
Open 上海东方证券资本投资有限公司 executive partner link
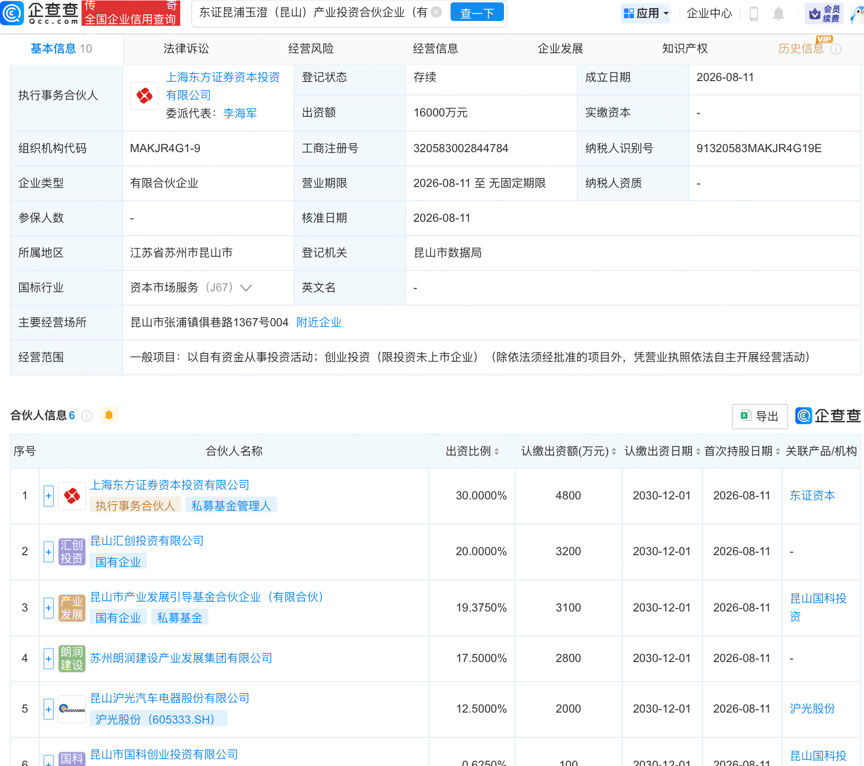[223, 86]
